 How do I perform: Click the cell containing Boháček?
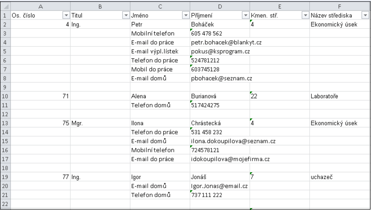(x=220, y=25)
